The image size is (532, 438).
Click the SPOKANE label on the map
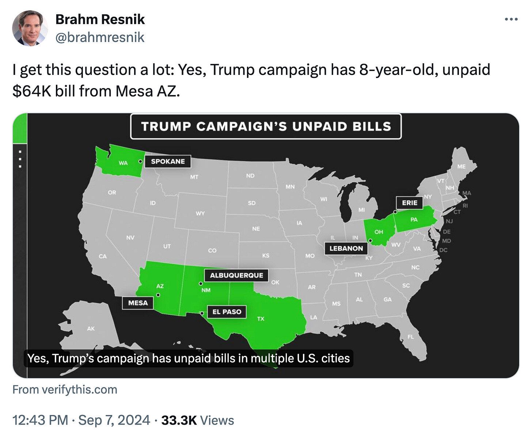pyautogui.click(x=168, y=161)
